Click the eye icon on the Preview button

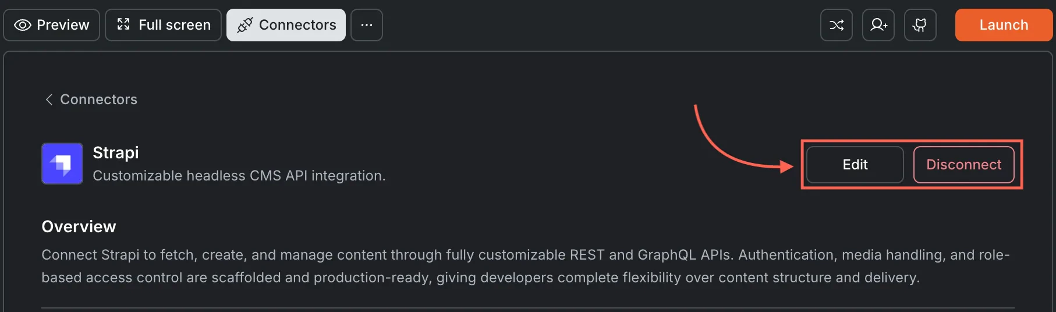pos(22,25)
